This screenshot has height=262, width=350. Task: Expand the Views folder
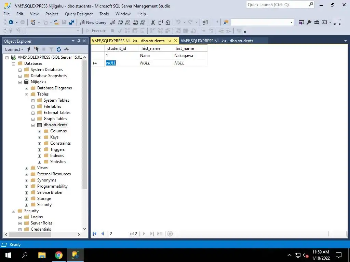tap(26, 168)
